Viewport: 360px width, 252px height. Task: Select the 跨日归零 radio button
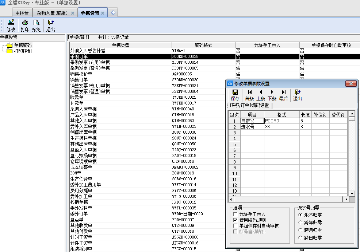(x=300, y=238)
